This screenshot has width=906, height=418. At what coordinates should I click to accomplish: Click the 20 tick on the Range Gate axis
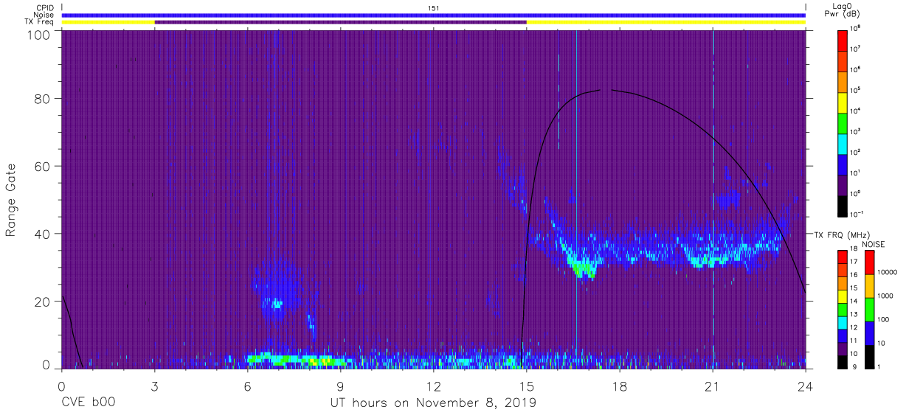tap(41, 302)
